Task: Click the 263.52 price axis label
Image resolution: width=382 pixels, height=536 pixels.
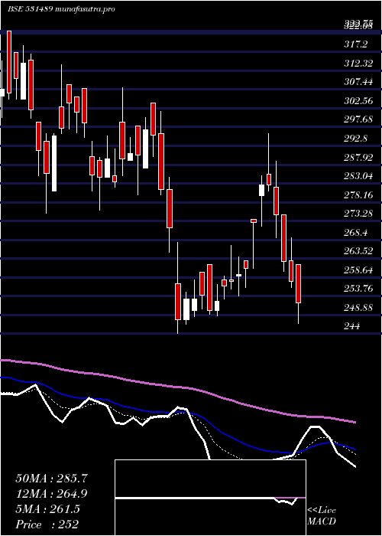Action: click(358, 251)
